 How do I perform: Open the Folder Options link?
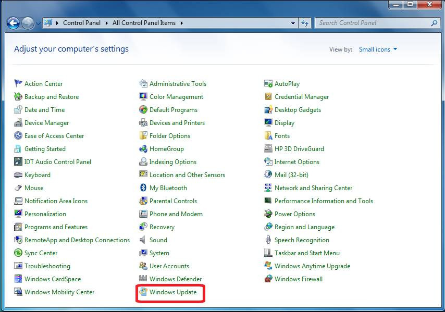[170, 136]
